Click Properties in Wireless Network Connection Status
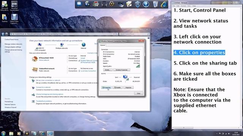This screenshot has width=243, height=136. click(106, 87)
